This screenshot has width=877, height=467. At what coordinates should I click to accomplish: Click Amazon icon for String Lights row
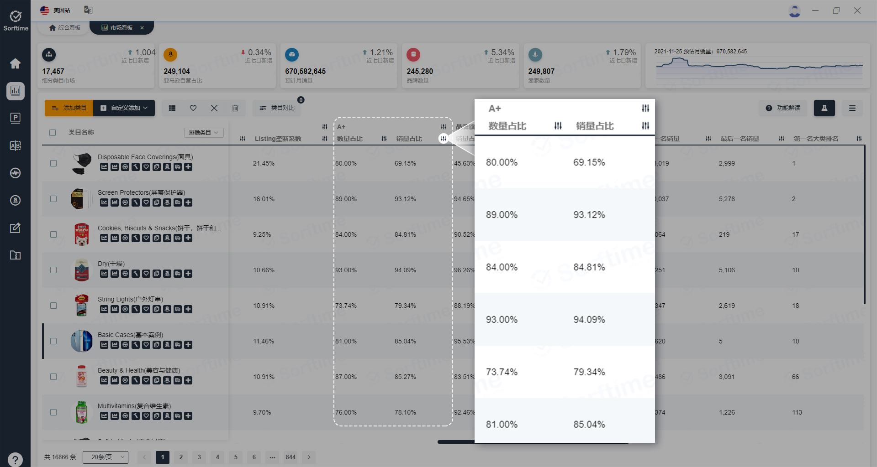[x=167, y=309]
